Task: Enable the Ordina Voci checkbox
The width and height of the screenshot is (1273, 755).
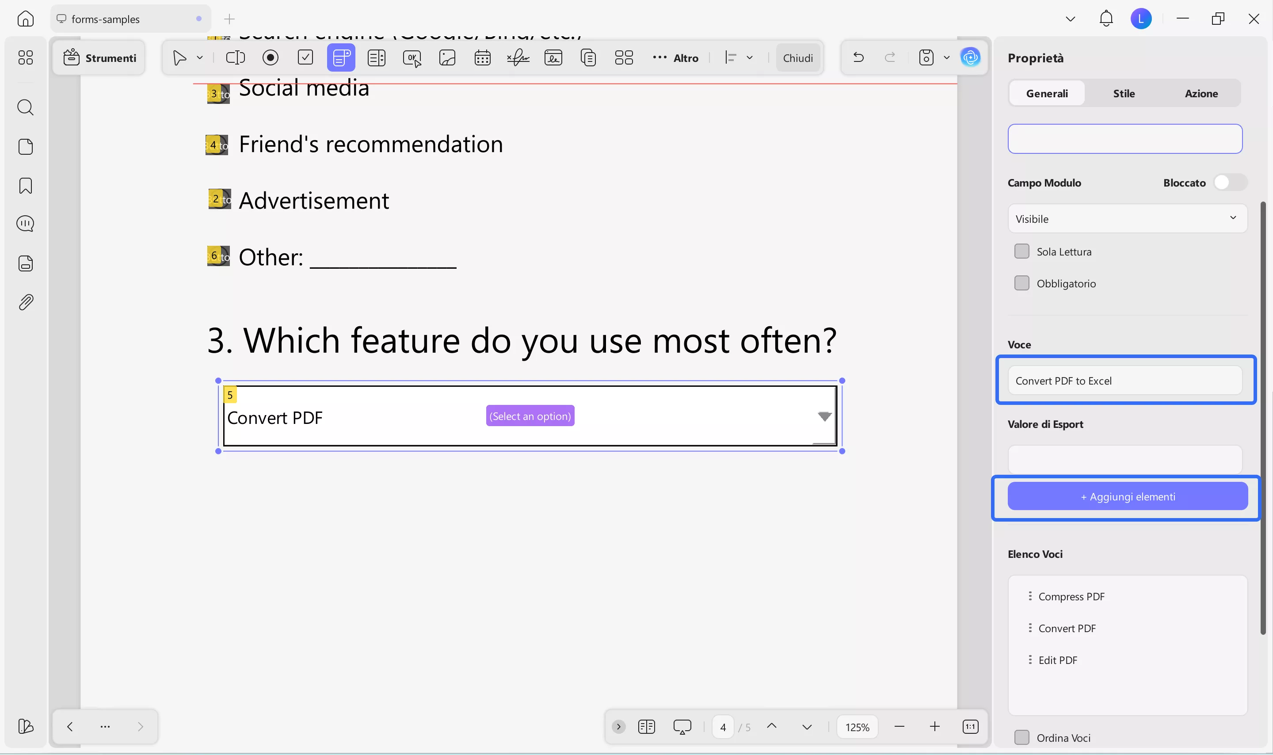Action: [x=1023, y=737]
